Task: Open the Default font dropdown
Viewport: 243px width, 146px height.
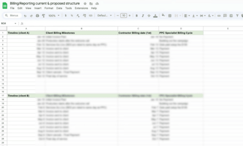Action: [104, 15]
